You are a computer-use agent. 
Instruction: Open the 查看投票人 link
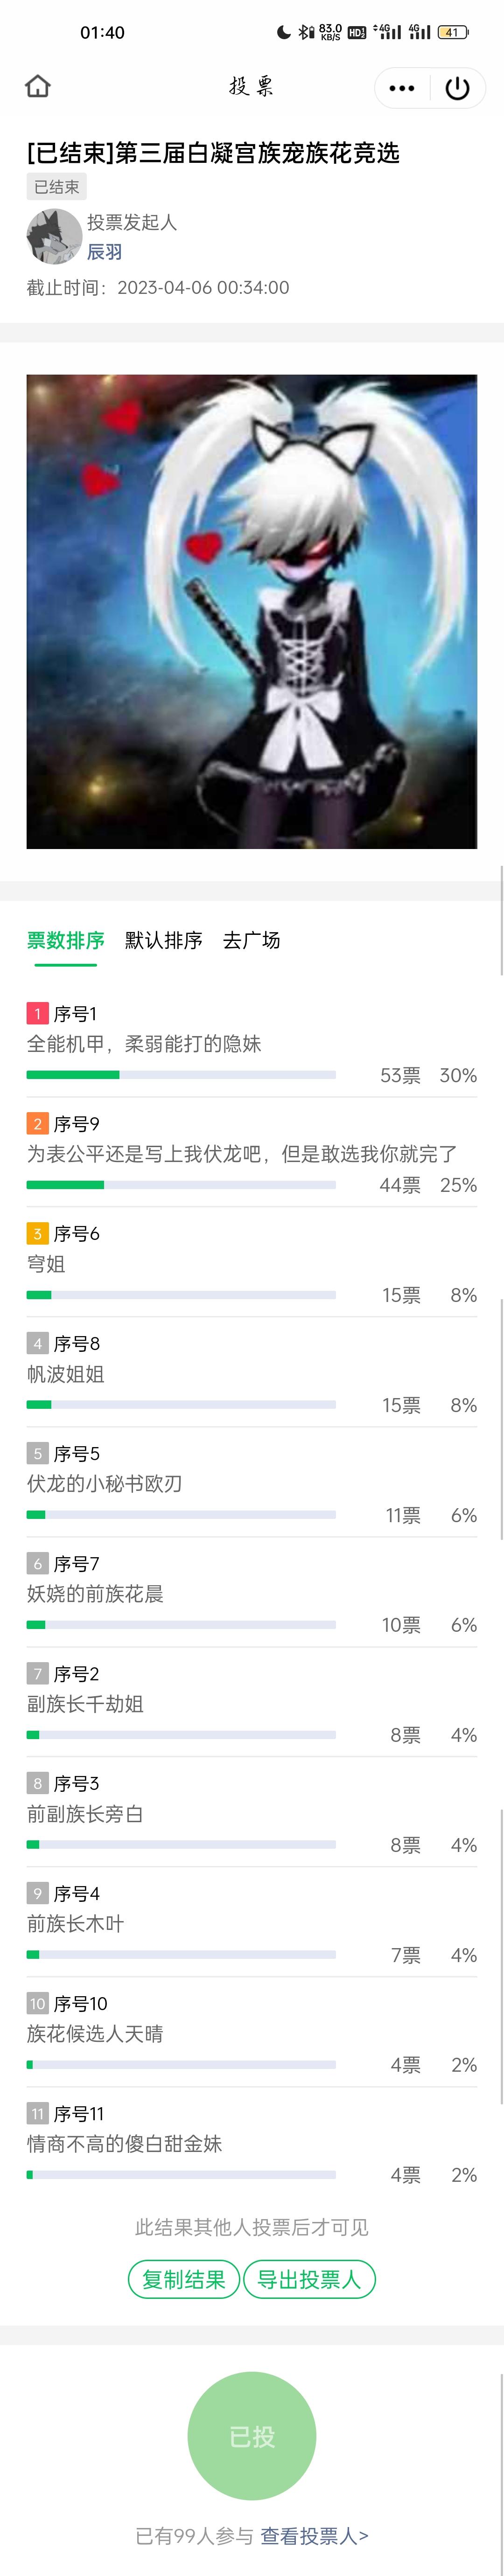pos(315,2535)
